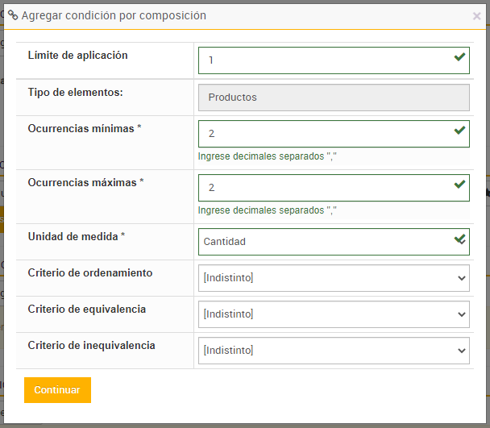Click the green checkmark in Límite de aplicación
This screenshot has height=428, width=490.
tap(459, 57)
